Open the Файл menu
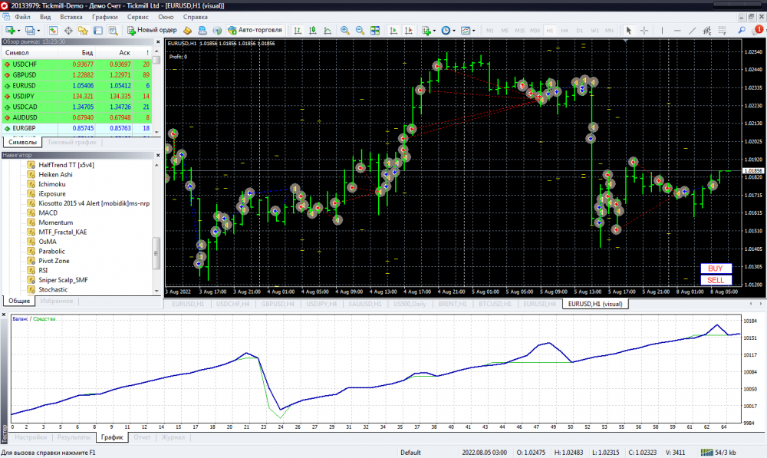The image size is (767, 458). (22, 17)
